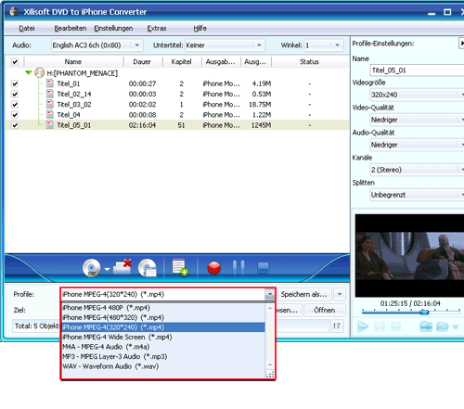Play the preview video
Screen dimensions: 464x409
[363, 326]
